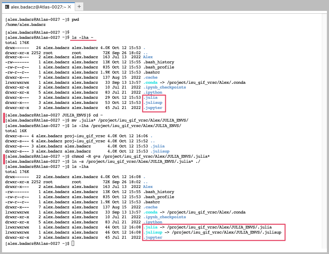
Task: Click the /home/alex.badacz path output
Action: tap(24, 25)
